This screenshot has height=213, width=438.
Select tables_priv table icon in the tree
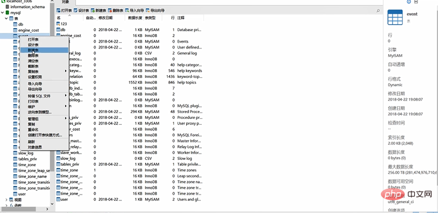click(x=15, y=159)
